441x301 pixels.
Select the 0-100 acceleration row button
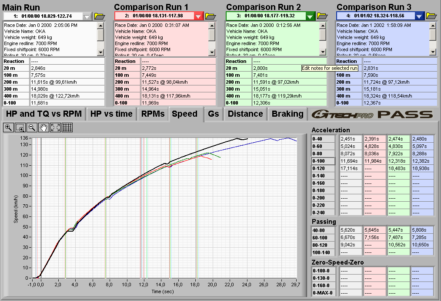[x=324, y=161]
